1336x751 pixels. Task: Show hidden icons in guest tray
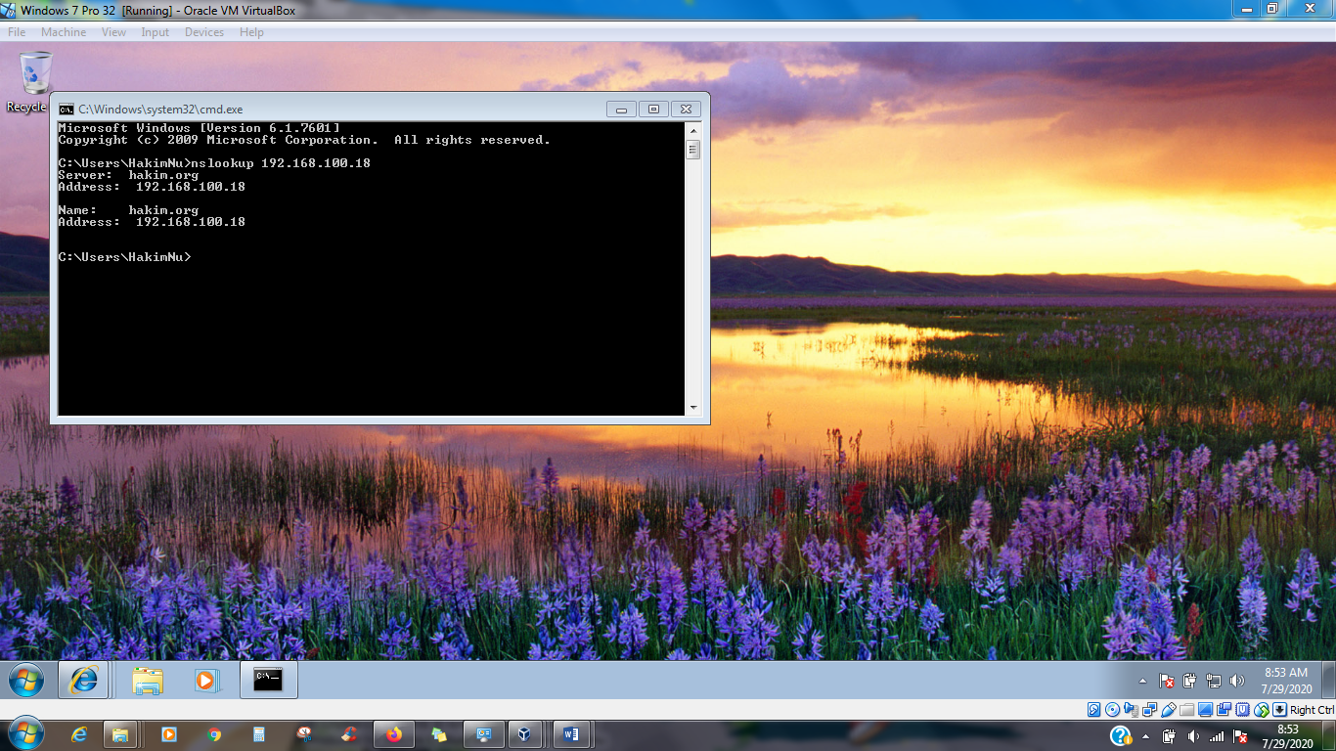coord(1142,681)
